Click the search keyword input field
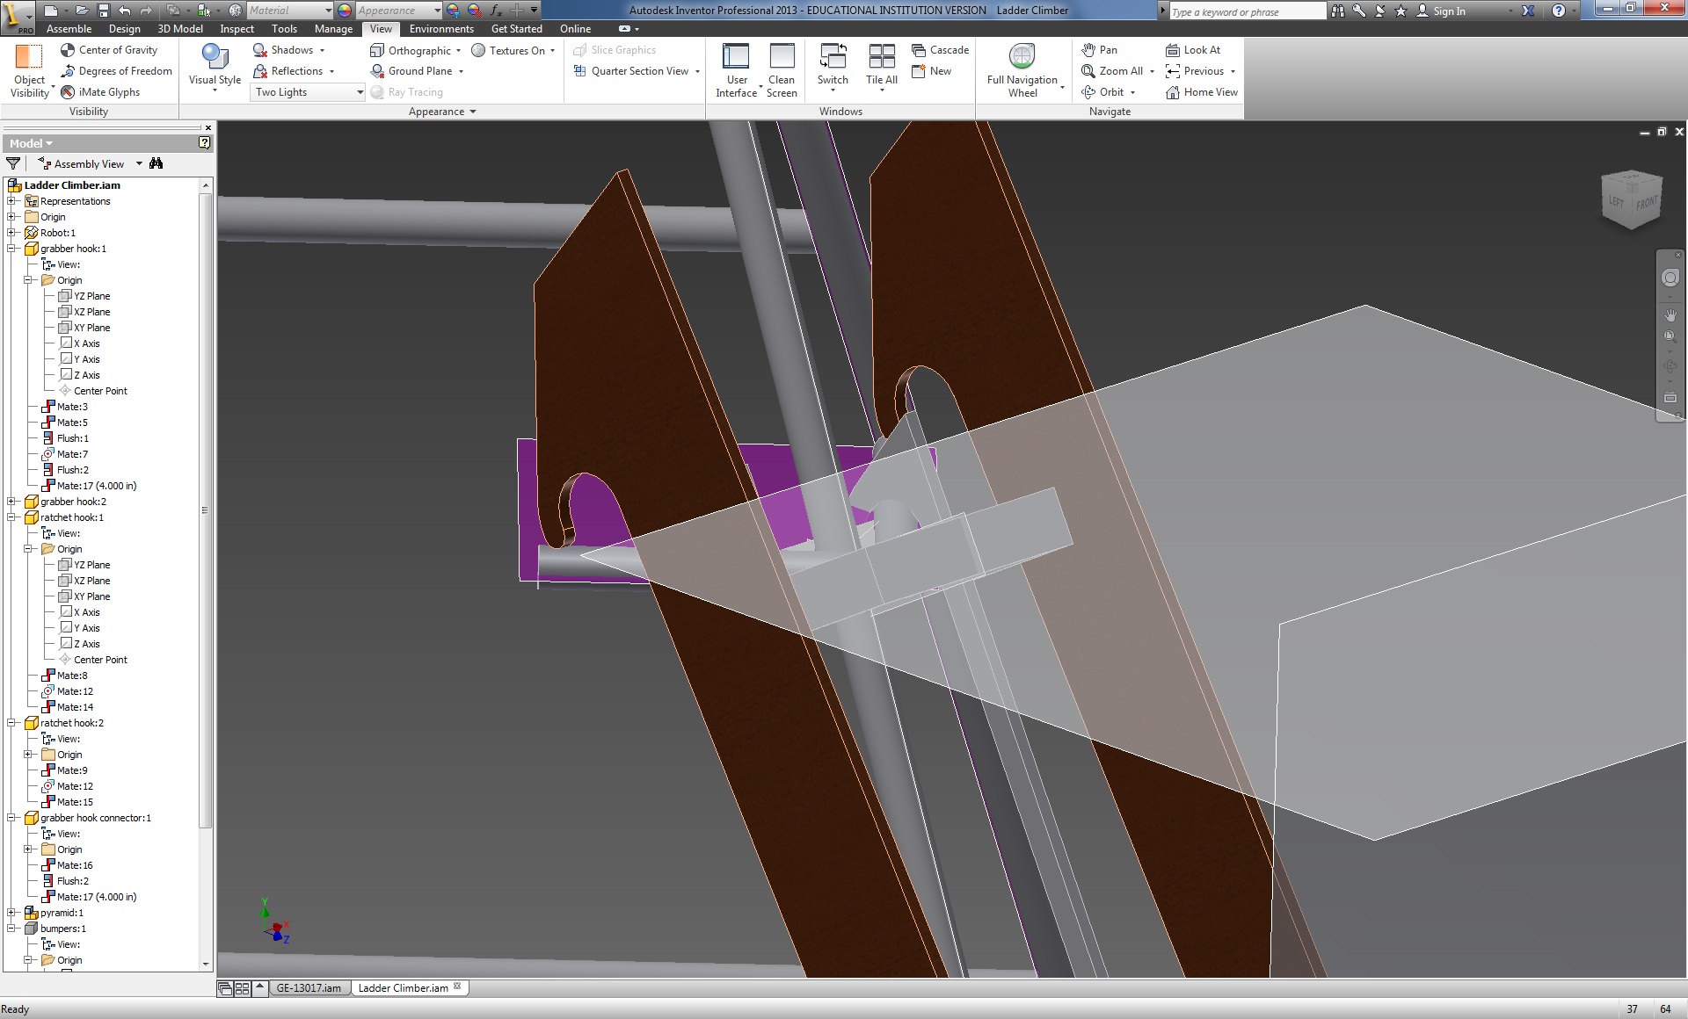Viewport: 1688px width, 1019px height. coord(1248,11)
